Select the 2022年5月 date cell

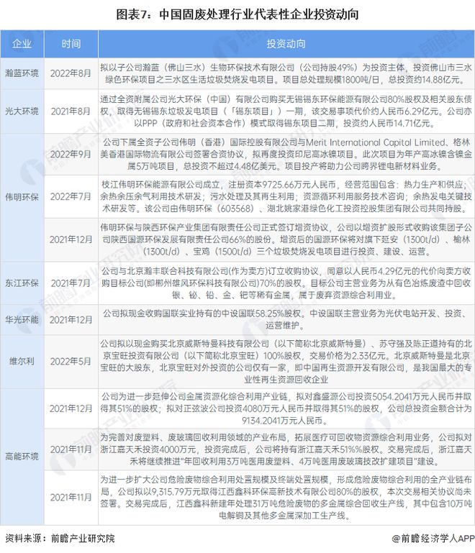point(71,362)
